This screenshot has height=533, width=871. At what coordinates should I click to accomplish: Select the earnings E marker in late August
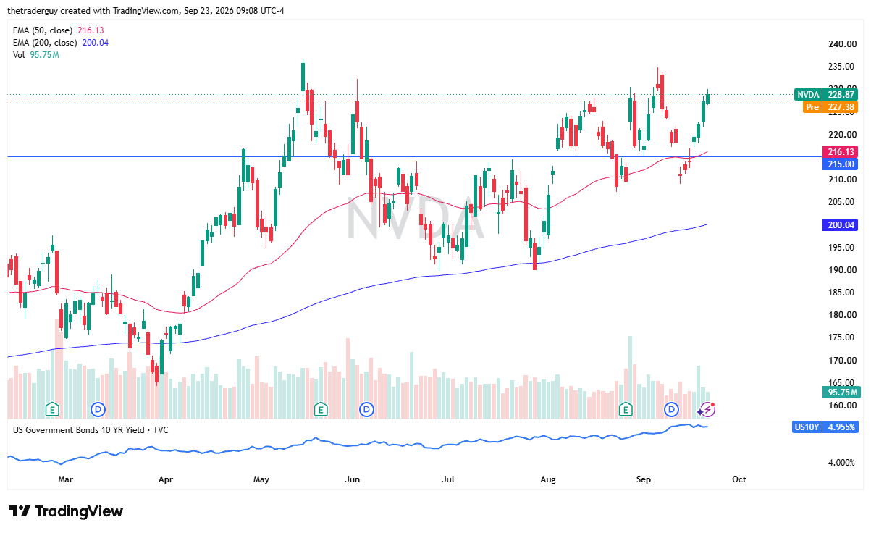[626, 410]
